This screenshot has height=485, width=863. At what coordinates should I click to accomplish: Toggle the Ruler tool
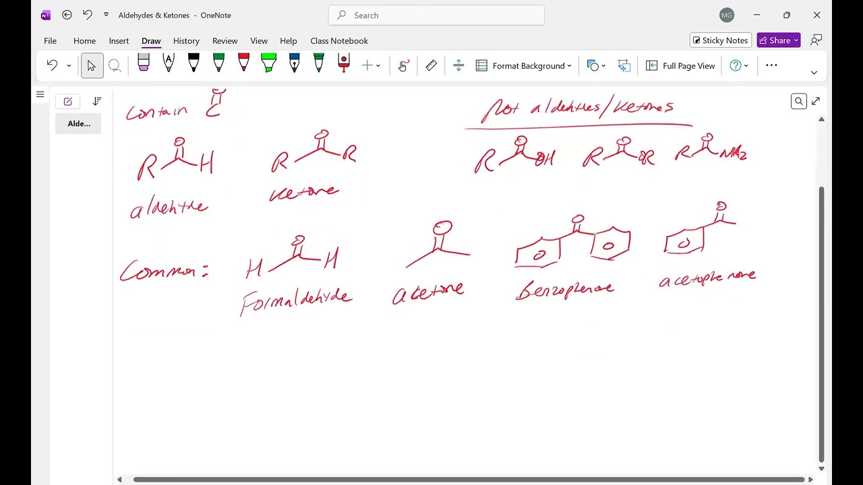coord(431,65)
